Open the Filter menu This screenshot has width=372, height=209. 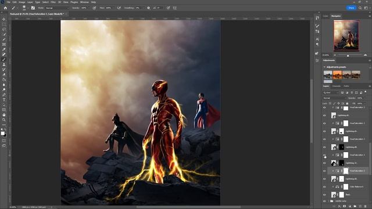pos(53,2)
